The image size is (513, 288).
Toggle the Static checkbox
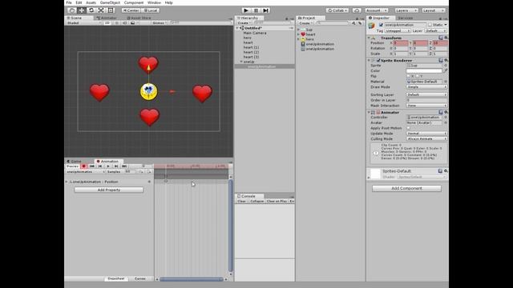click(x=430, y=25)
